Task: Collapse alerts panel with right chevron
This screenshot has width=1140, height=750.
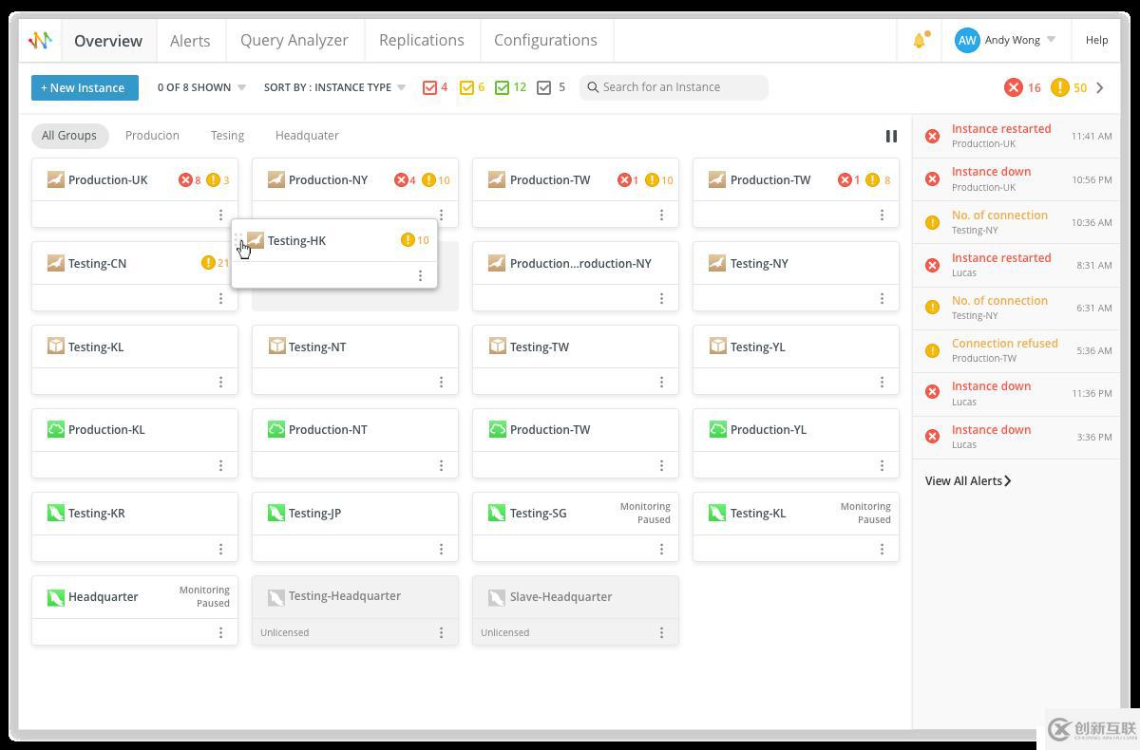Action: click(x=1100, y=87)
